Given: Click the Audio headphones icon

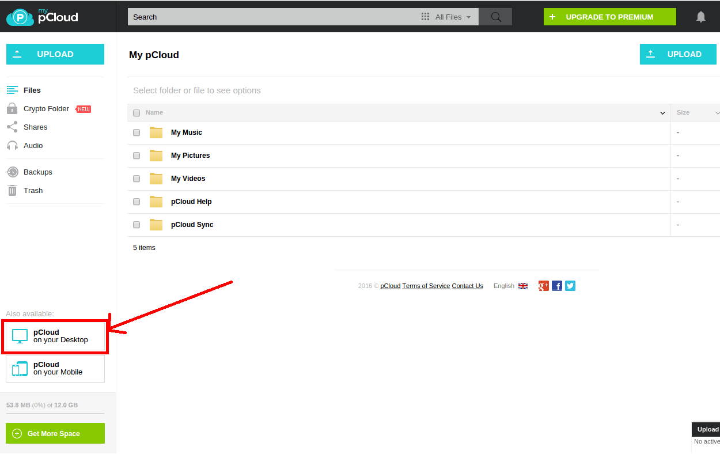Looking at the screenshot, I should pos(12,145).
